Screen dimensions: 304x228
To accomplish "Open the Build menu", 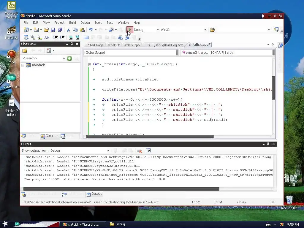I will 72,23.
